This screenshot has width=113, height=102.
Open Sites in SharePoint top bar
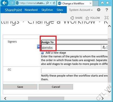tap(60, 10)
